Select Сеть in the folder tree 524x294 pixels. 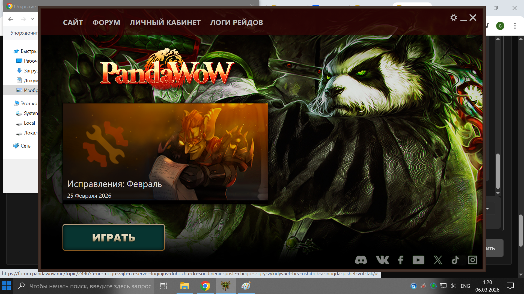pyautogui.click(x=25, y=146)
